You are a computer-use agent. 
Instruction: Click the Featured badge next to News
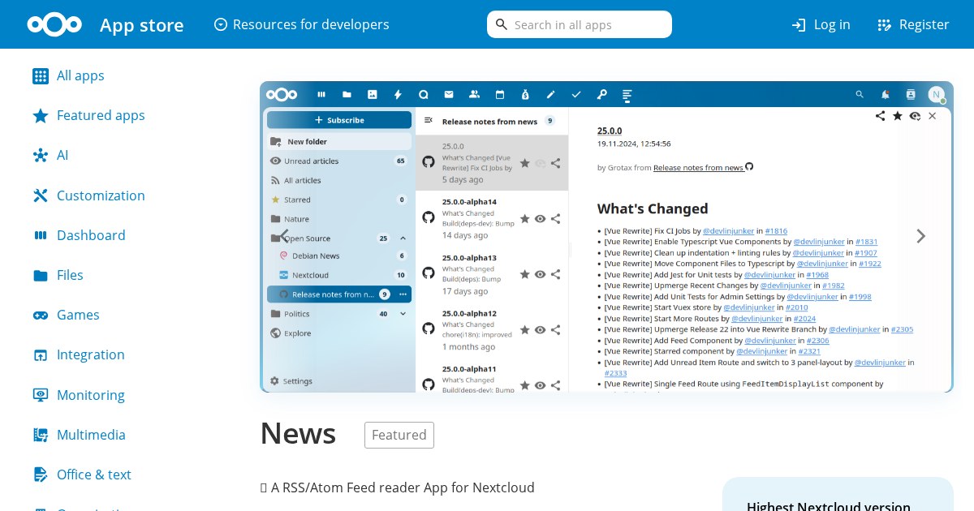pos(399,435)
